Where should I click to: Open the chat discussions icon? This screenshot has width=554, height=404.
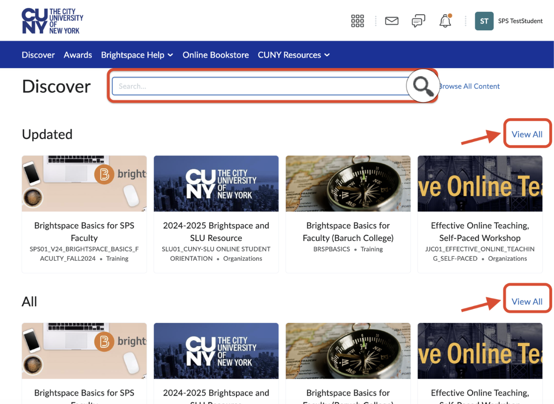(x=418, y=21)
